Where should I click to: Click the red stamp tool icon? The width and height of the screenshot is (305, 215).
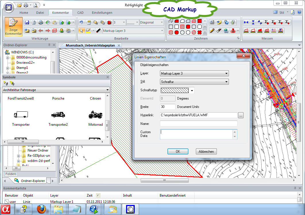pos(233,31)
